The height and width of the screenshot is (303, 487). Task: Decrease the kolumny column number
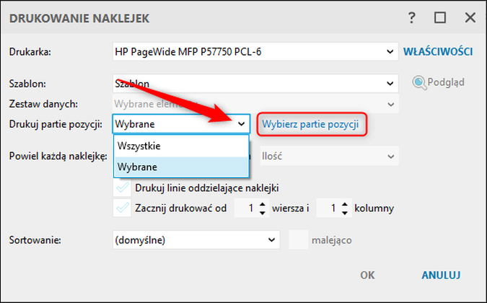[x=345, y=213]
